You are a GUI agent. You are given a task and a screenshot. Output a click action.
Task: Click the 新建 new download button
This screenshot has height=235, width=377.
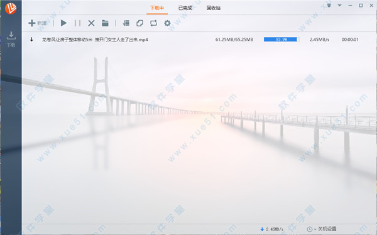pyautogui.click(x=37, y=23)
